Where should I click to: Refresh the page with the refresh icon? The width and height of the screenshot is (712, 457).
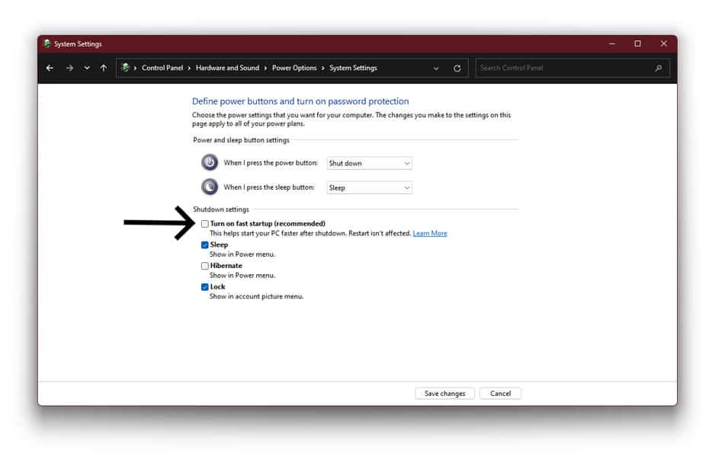(457, 68)
